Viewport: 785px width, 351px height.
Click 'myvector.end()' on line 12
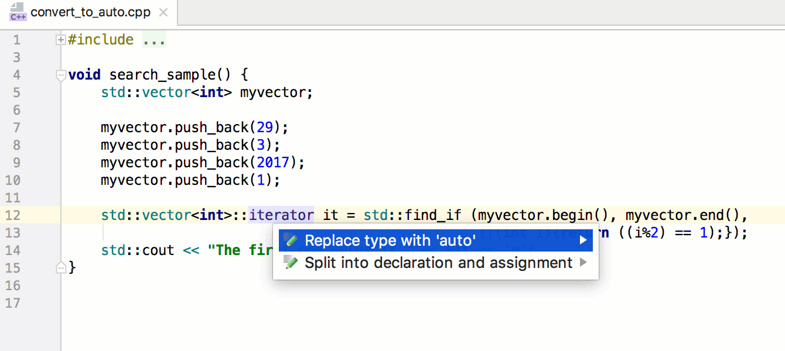[x=683, y=215]
